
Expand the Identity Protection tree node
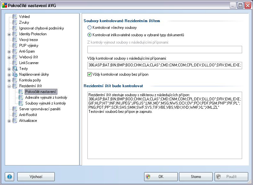(9, 34)
